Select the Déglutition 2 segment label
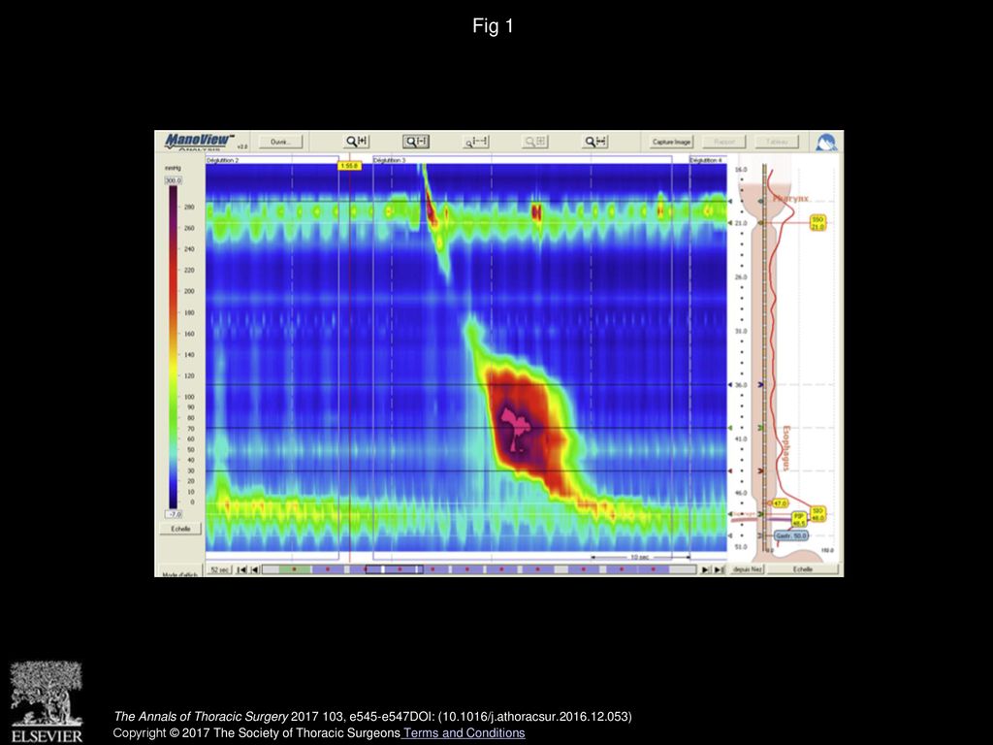993x745 pixels. click(222, 161)
